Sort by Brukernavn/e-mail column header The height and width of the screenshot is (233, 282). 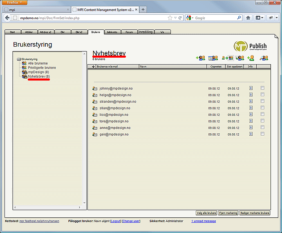tap(117, 67)
